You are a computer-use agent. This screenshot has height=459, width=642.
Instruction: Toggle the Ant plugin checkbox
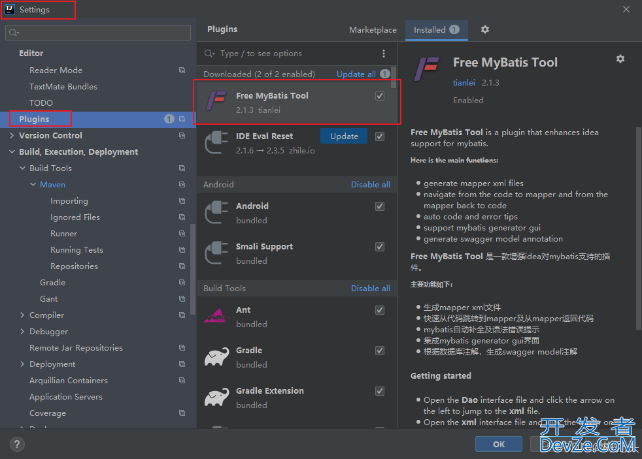click(380, 310)
